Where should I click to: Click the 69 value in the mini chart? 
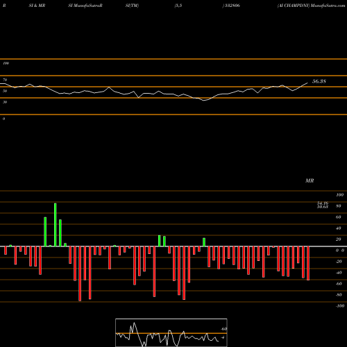[x=224, y=329]
